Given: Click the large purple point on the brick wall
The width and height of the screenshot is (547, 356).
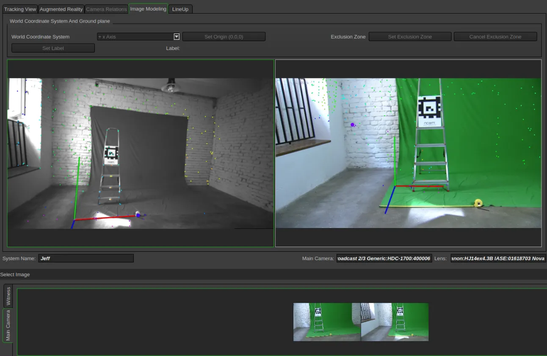Looking at the screenshot, I should click(x=352, y=125).
